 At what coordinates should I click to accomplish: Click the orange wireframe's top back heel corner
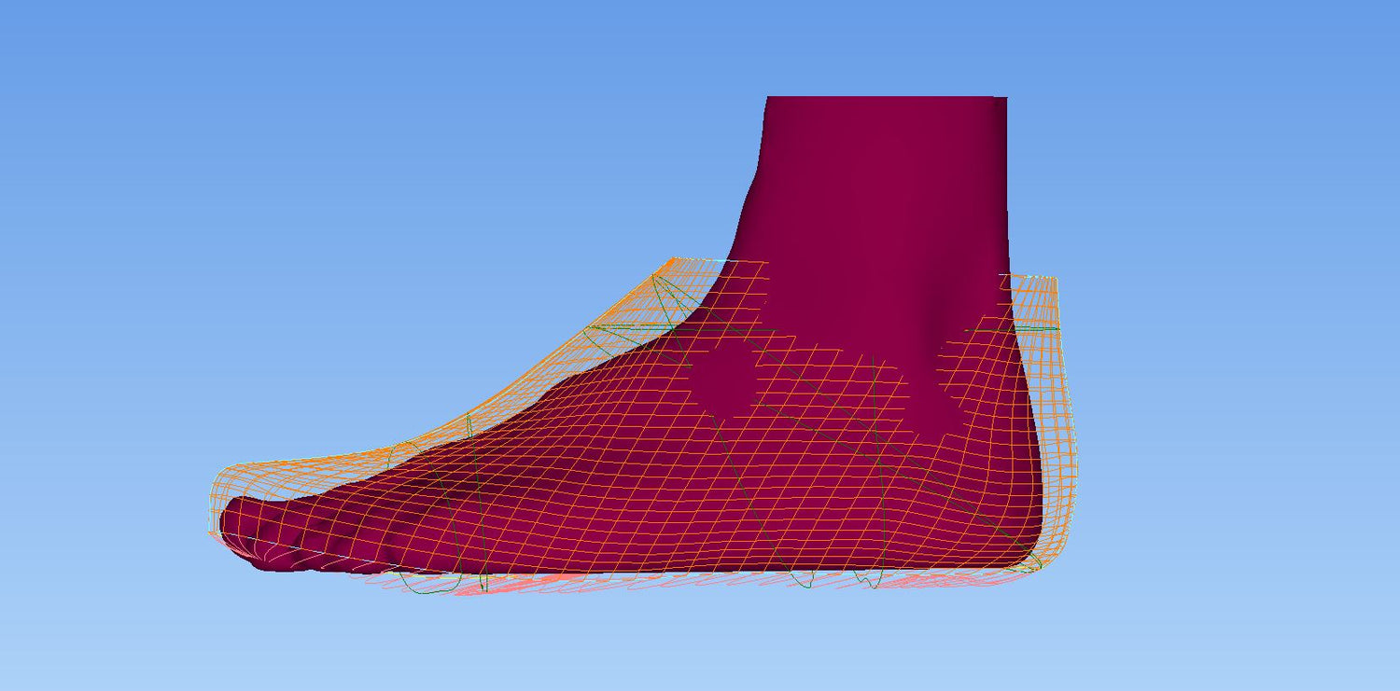pyautogui.click(x=1055, y=278)
